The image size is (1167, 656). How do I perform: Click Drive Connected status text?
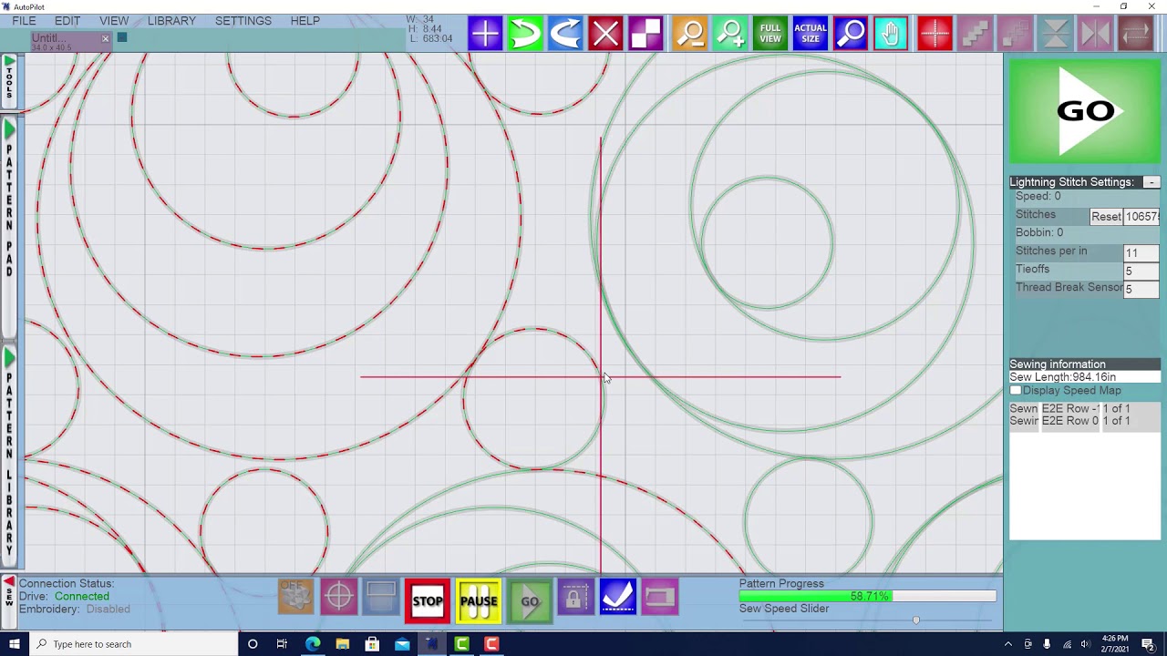(64, 596)
